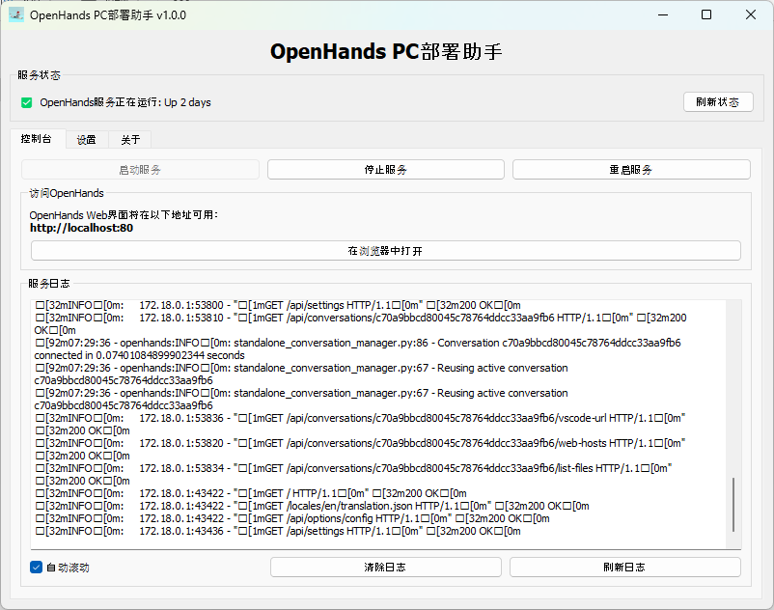Click log line mentioning vscode-url
The image size is (774, 610).
coord(360,425)
